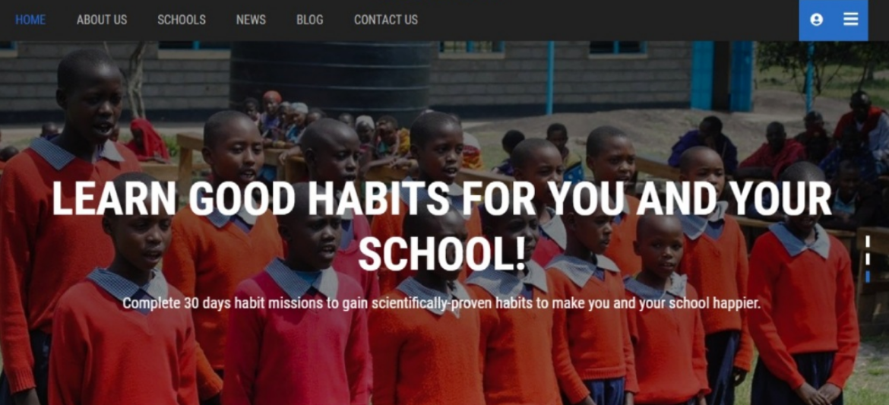
Task: Open the user account profile icon
Action: (816, 20)
